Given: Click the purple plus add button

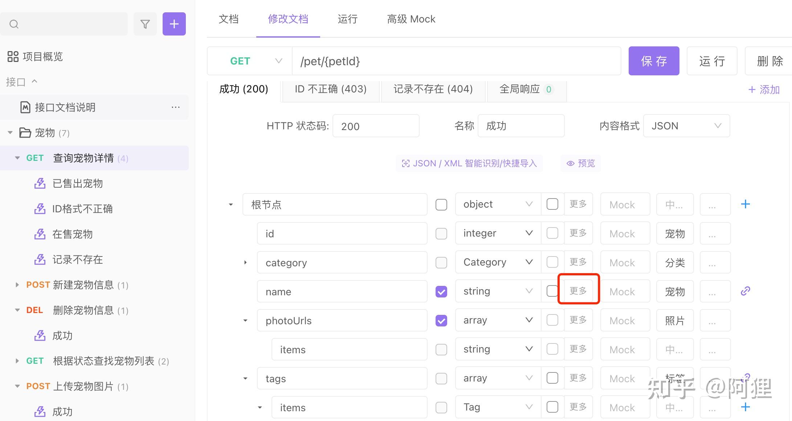Looking at the screenshot, I should click(174, 24).
